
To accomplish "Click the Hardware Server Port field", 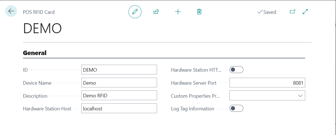I will click(x=267, y=83).
